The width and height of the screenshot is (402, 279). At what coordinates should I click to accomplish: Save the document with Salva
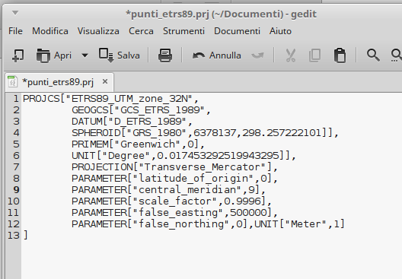click(120, 55)
